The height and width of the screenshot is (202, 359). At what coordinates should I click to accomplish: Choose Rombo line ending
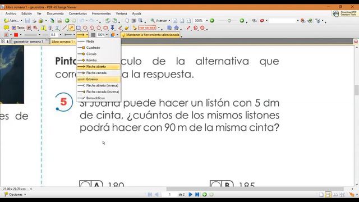[99, 60]
